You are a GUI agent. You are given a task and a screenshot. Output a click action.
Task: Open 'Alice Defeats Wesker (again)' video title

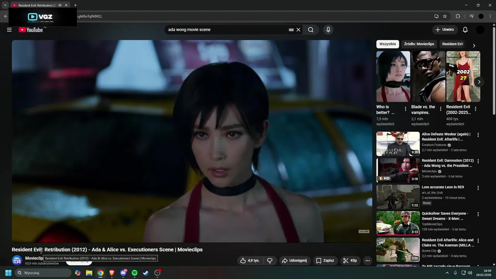(x=446, y=137)
